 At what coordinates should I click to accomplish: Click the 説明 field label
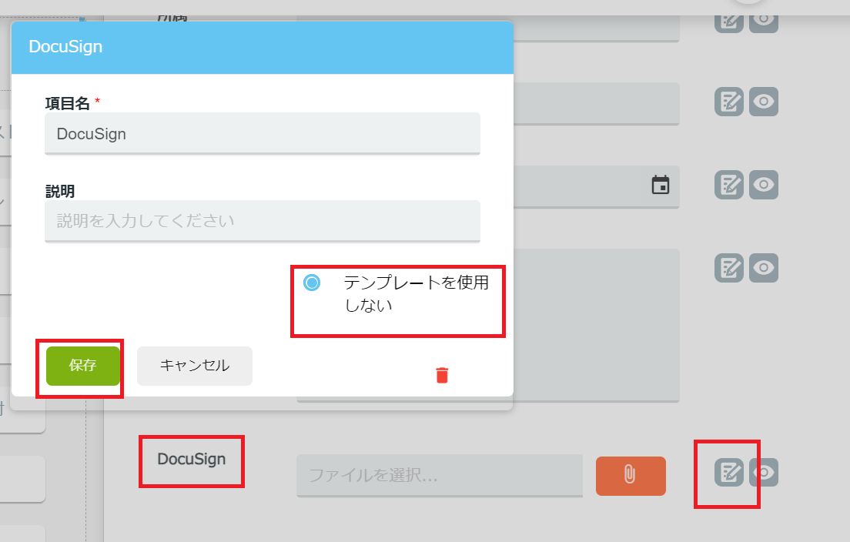[x=59, y=192]
